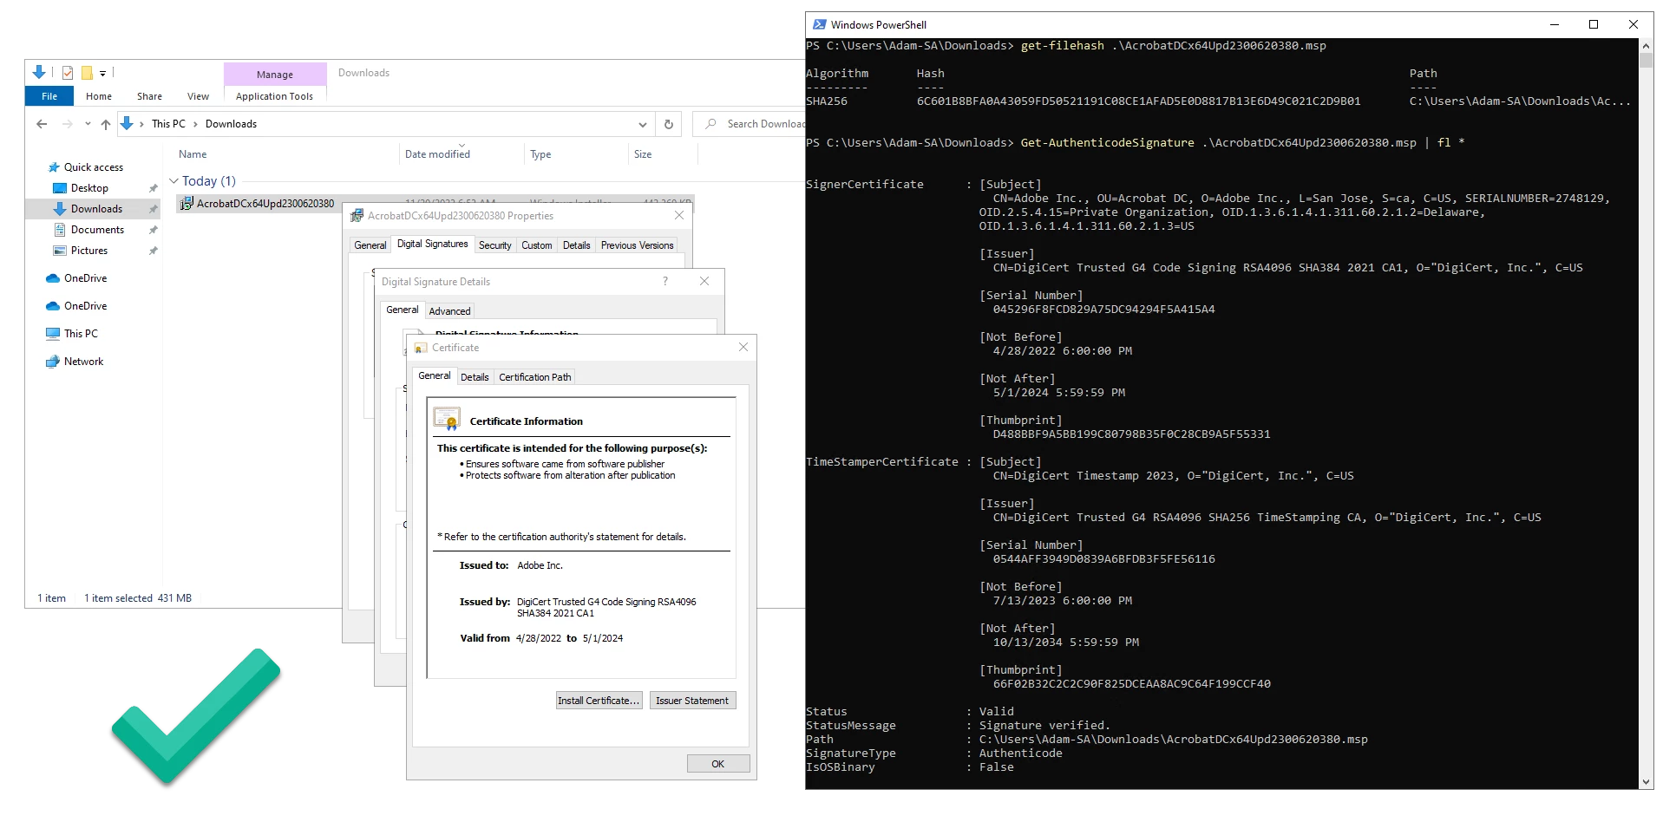Click the certificate ribbon icon
The width and height of the screenshot is (1676, 822).
coord(447,420)
